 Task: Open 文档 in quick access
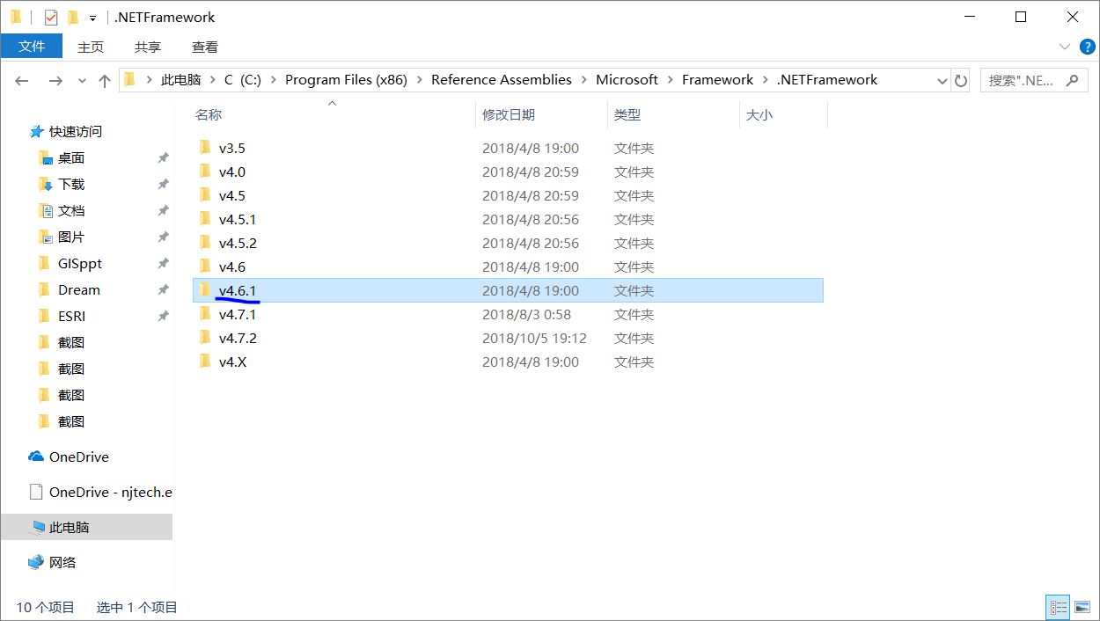[71, 210]
